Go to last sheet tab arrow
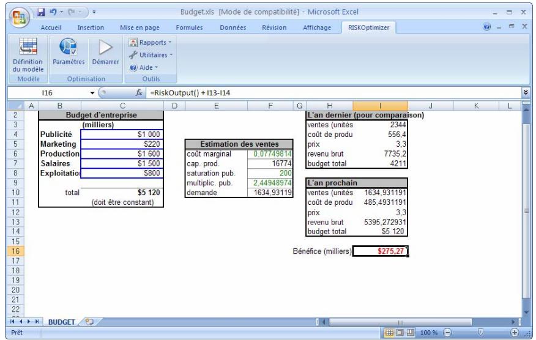The height and width of the screenshot is (340, 536). coord(37,322)
